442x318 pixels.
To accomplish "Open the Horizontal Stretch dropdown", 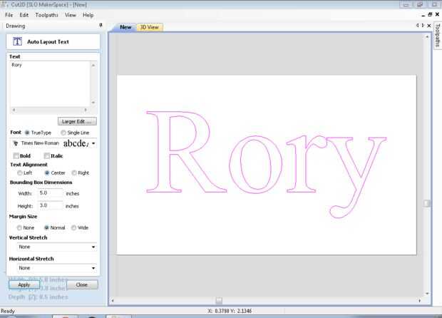I will tap(93, 268).
